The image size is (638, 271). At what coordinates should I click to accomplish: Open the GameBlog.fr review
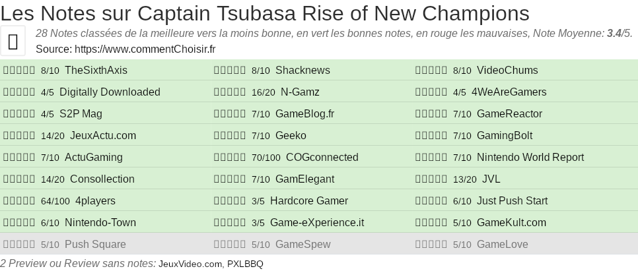pyautogui.click(x=304, y=114)
